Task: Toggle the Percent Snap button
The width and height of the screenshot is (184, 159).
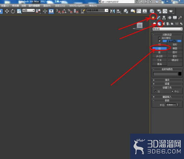Action: point(70,11)
